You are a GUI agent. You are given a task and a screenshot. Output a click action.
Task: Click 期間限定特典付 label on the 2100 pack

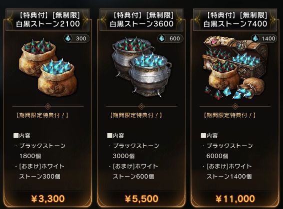[x=42, y=115]
